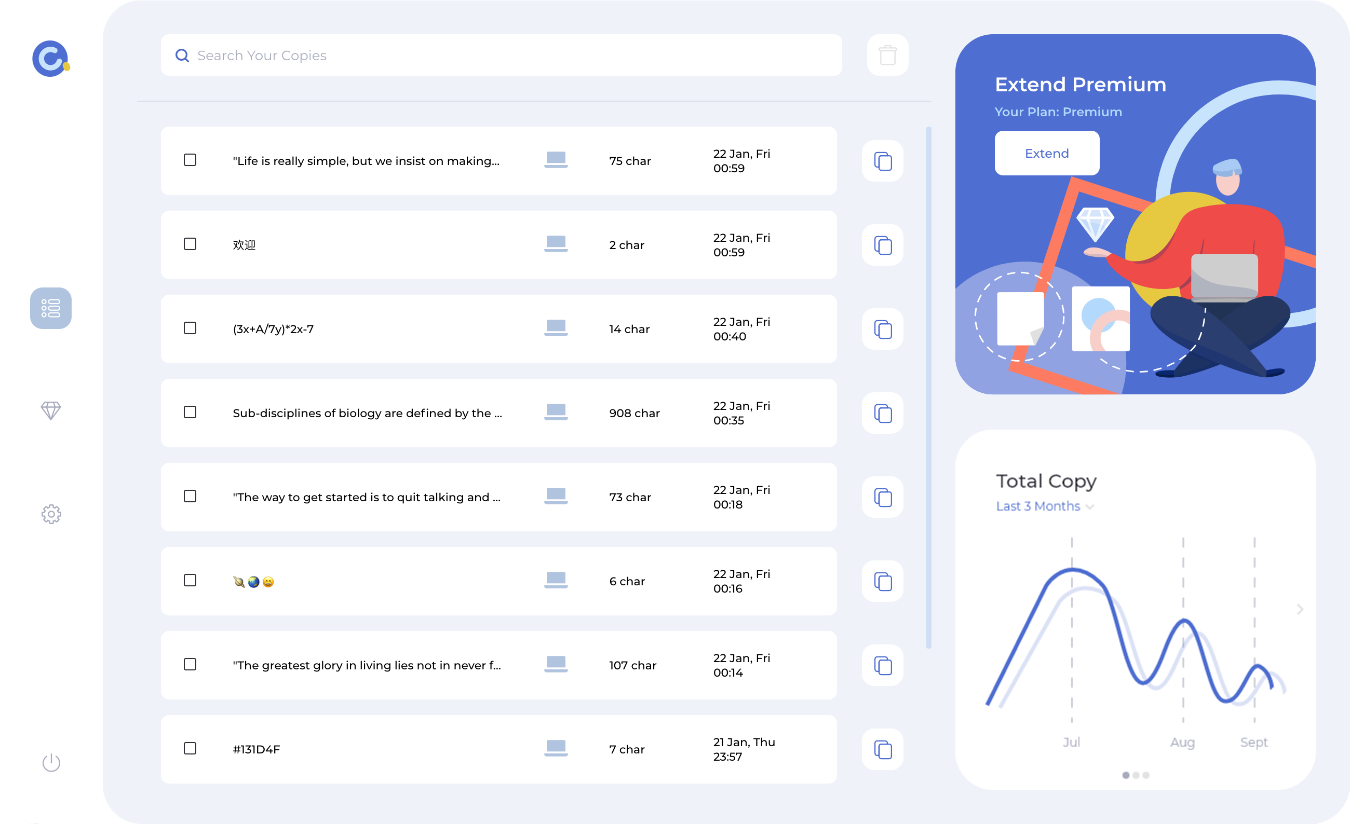Focus the Search Your Copies field
This screenshot has width=1350, height=824.
pyautogui.click(x=501, y=56)
